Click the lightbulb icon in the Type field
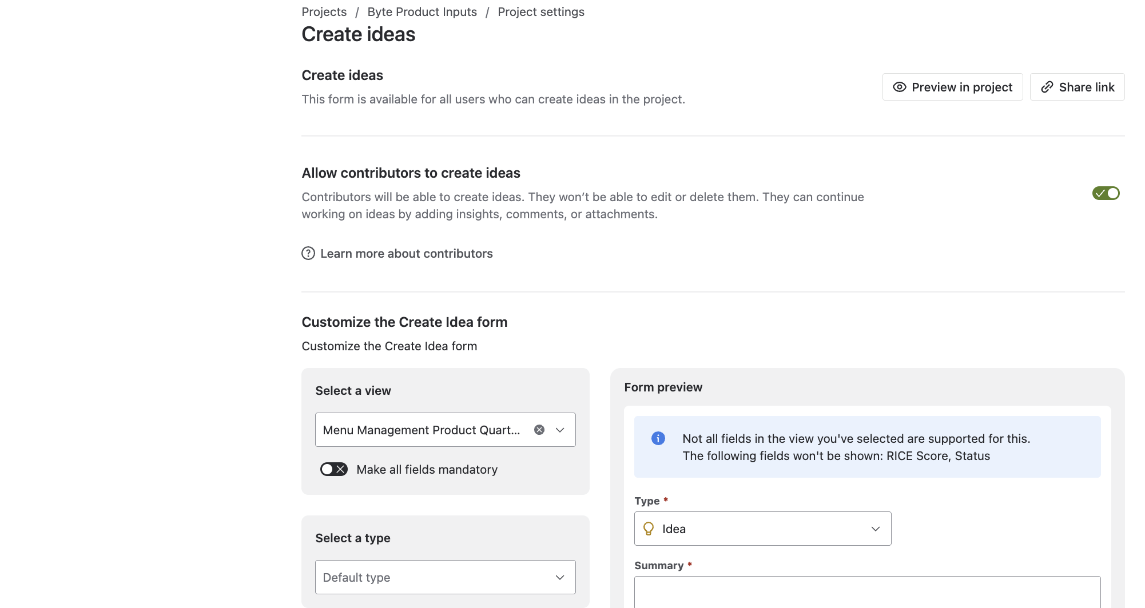This screenshot has height=608, width=1145. [x=648, y=528]
